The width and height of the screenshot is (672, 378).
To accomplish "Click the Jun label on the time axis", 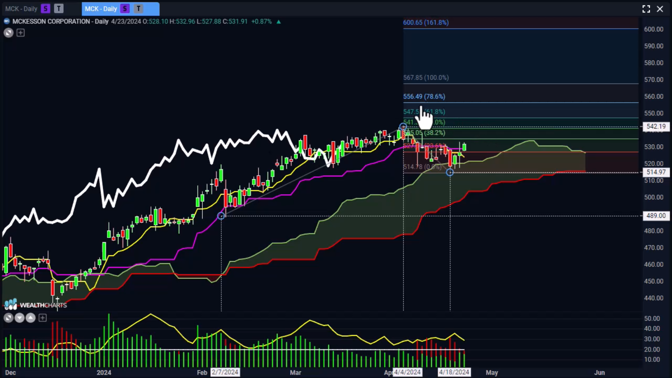I will (599, 372).
